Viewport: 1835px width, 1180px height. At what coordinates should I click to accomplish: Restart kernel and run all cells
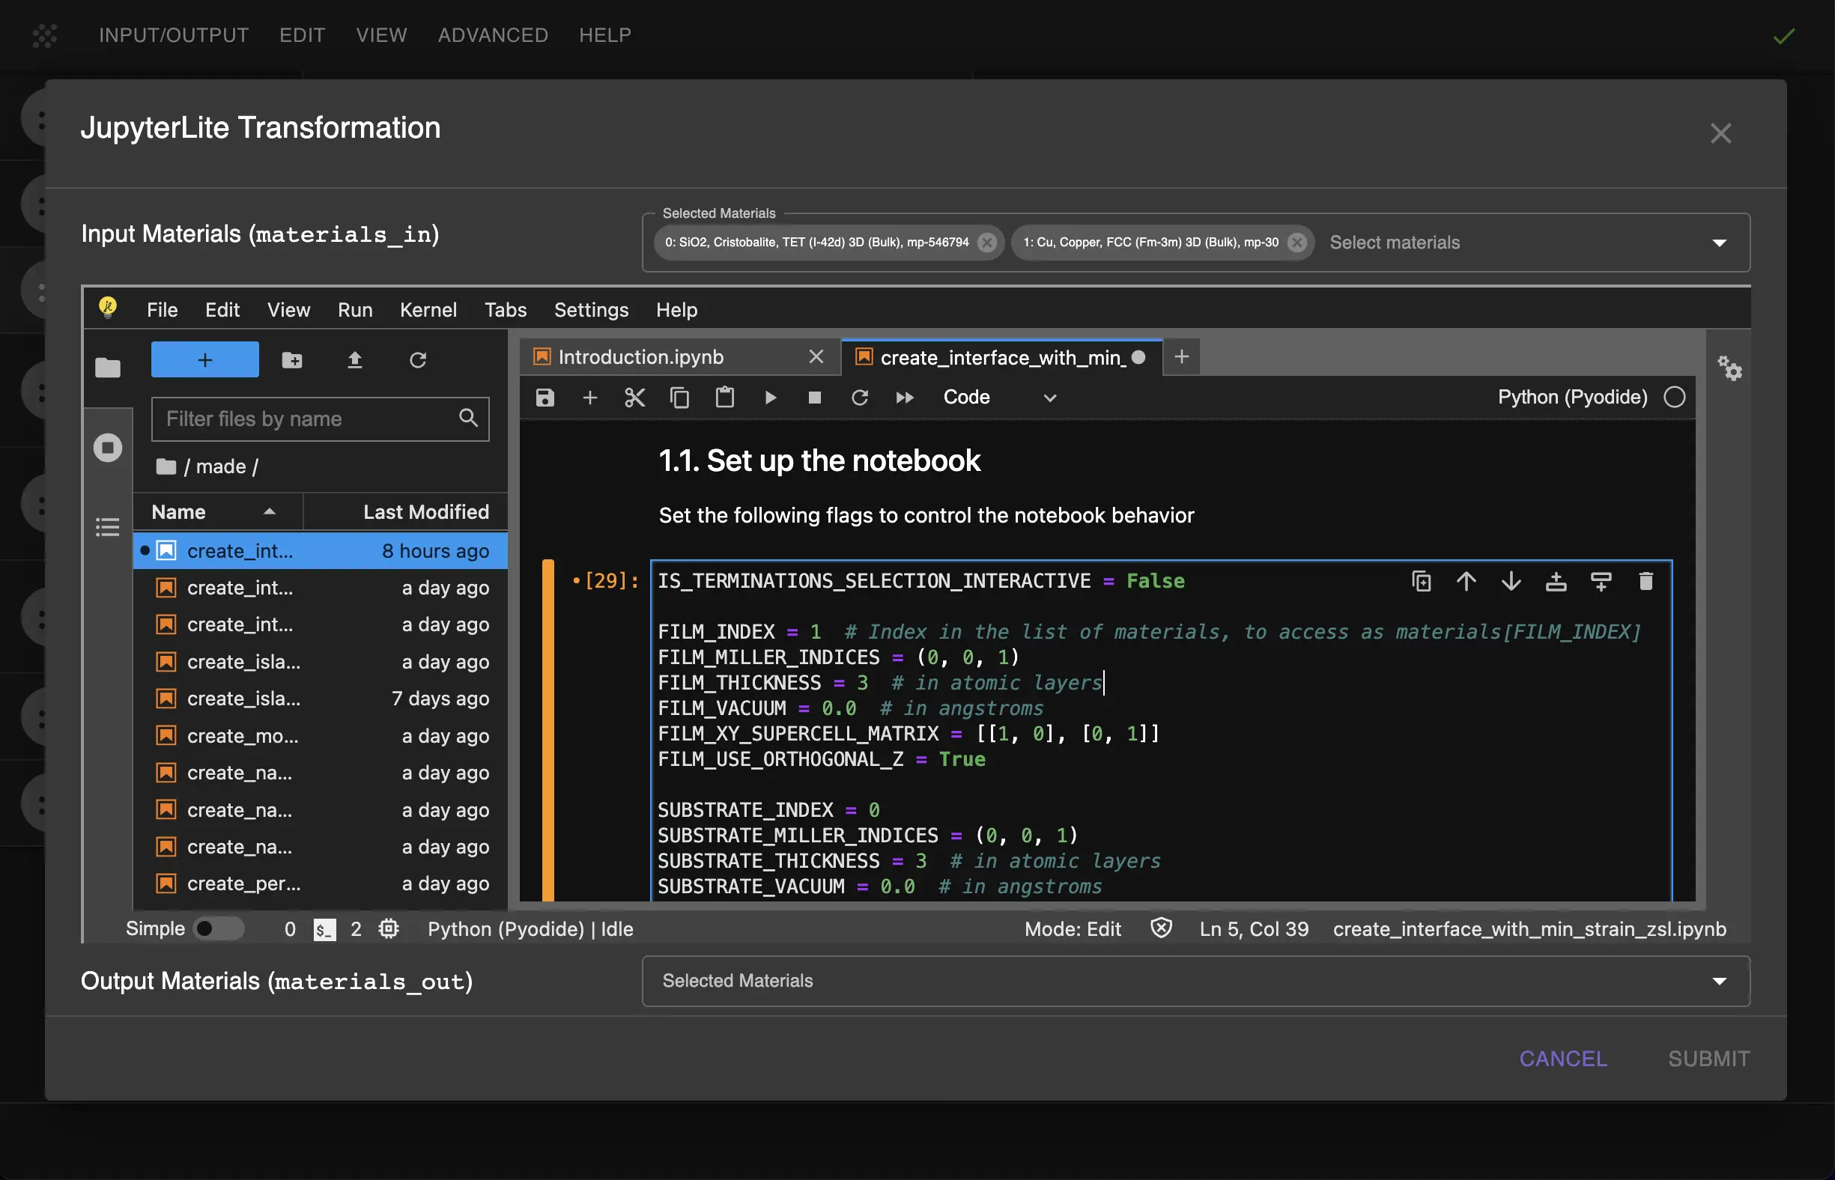905,398
